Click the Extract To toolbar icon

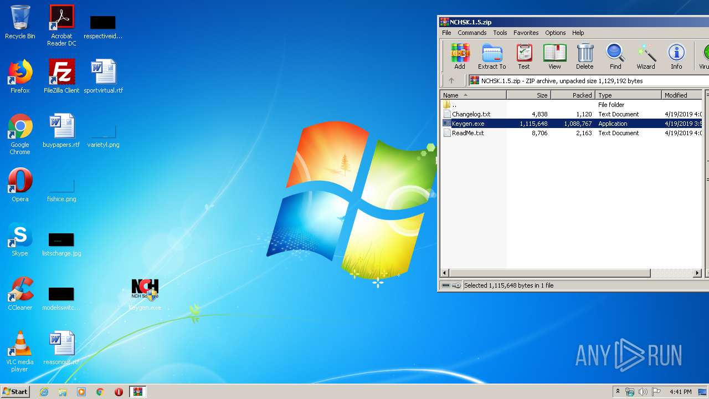492,57
